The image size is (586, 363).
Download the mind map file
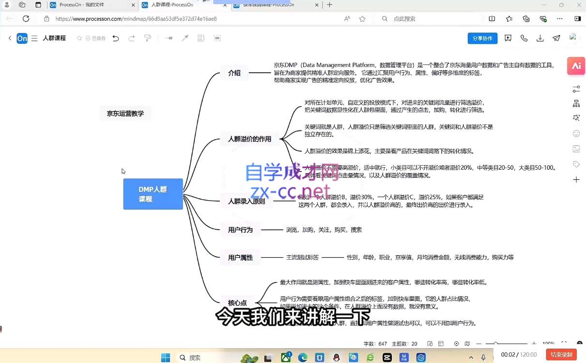click(540, 38)
